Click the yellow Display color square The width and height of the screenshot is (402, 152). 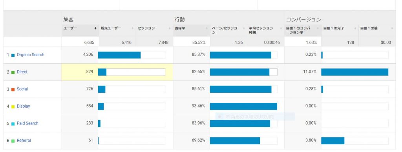click(x=13, y=106)
